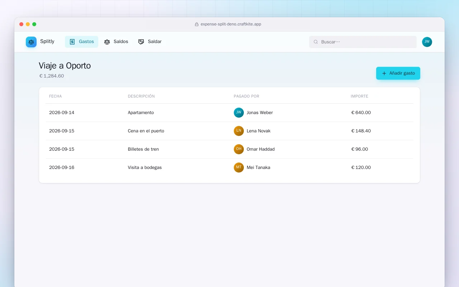
Task: Click the € 148.40 amount
Action: click(361, 131)
